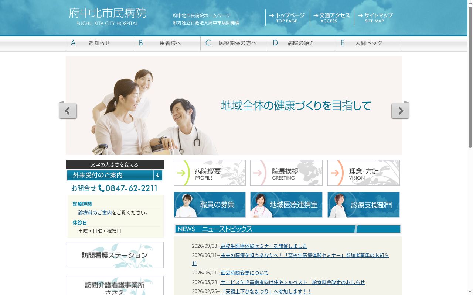The image size is (473, 295).
Task: Select the A お知らせ menu item
Action: pos(99,43)
